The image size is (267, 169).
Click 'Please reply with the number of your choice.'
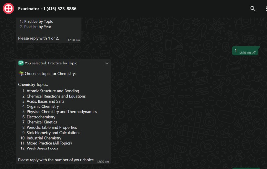tap(56, 160)
